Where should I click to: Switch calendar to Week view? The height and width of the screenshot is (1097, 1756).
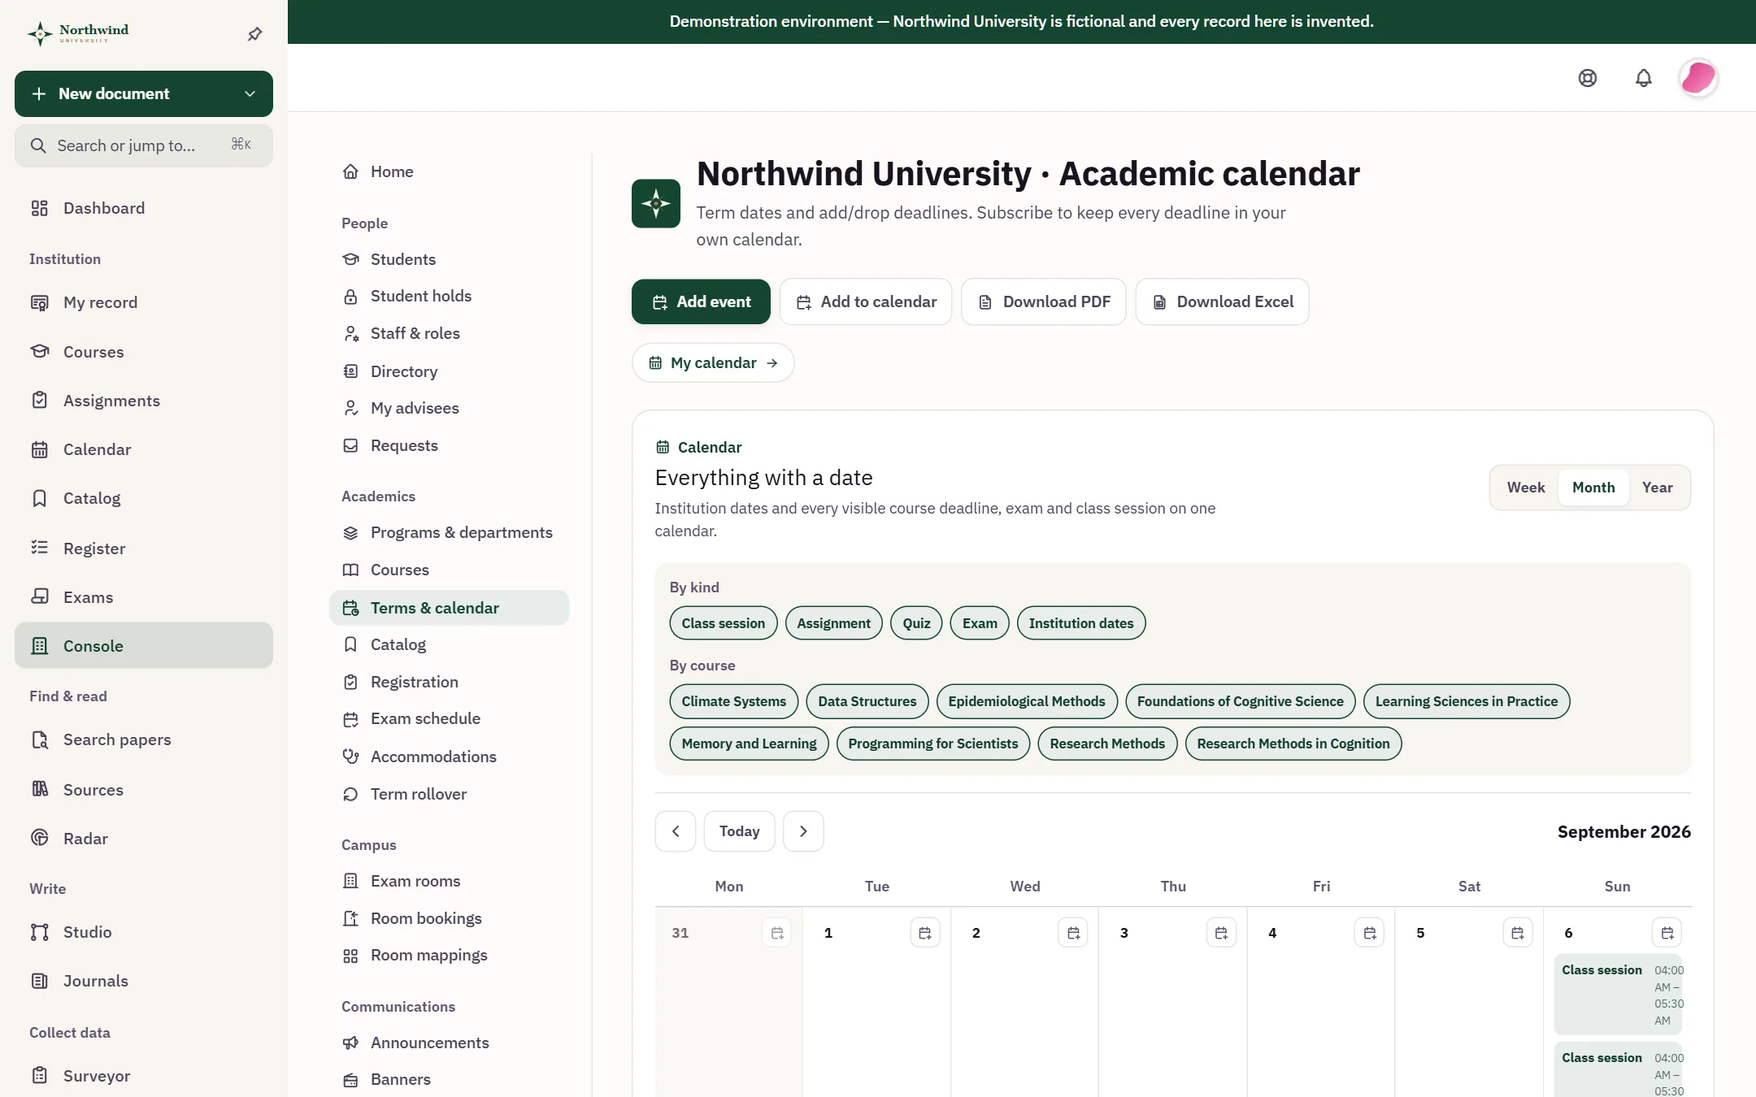(x=1526, y=488)
